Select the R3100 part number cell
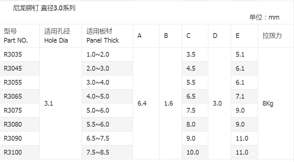Image resolution: width=294 pixels, height=162 pixels. click(x=13, y=152)
